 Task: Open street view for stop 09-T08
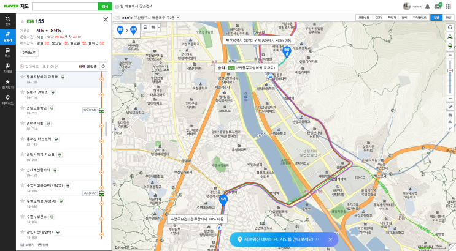tap(63, 77)
